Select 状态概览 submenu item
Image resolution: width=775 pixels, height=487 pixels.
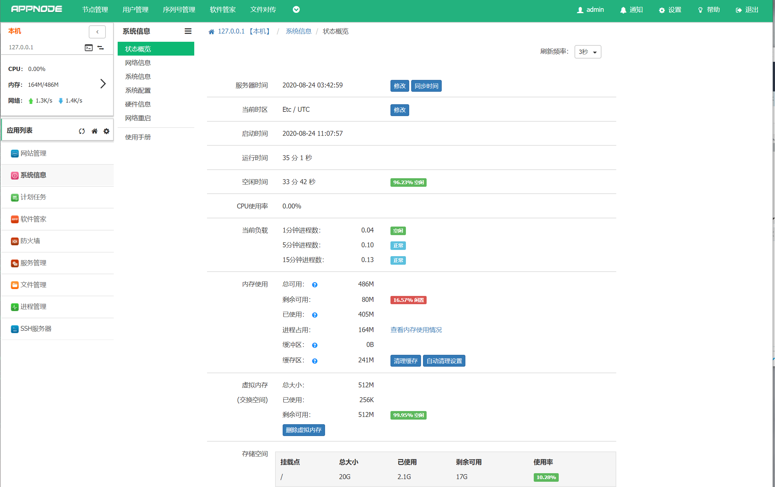pyautogui.click(x=156, y=49)
